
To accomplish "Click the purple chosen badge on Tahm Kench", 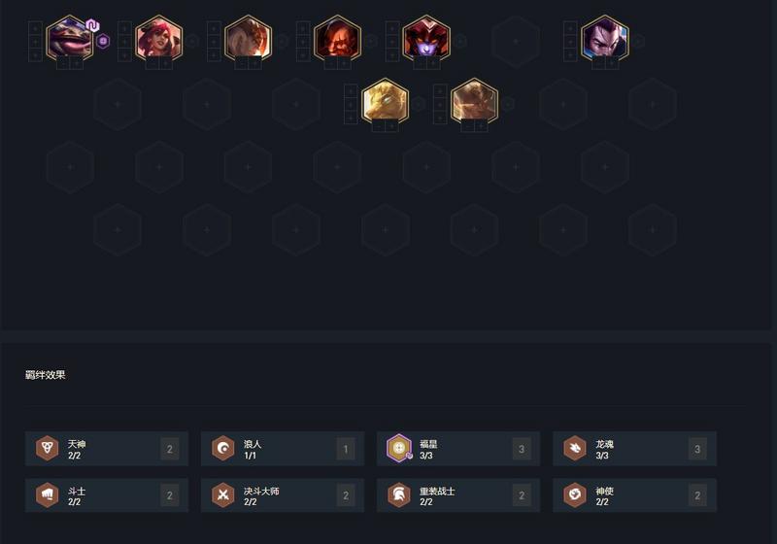I will pos(92,25).
